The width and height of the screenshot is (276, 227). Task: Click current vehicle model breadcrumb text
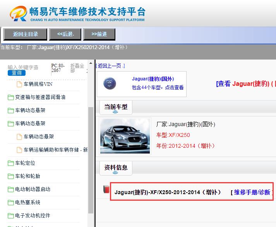[x=64, y=47]
